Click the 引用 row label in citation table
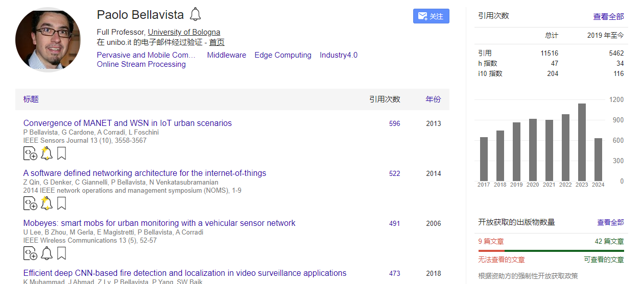The image size is (643, 284). [x=485, y=53]
